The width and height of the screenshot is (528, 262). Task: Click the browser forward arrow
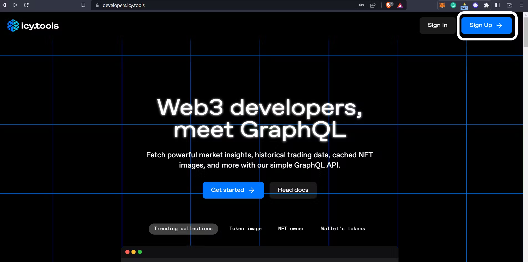[x=15, y=5]
